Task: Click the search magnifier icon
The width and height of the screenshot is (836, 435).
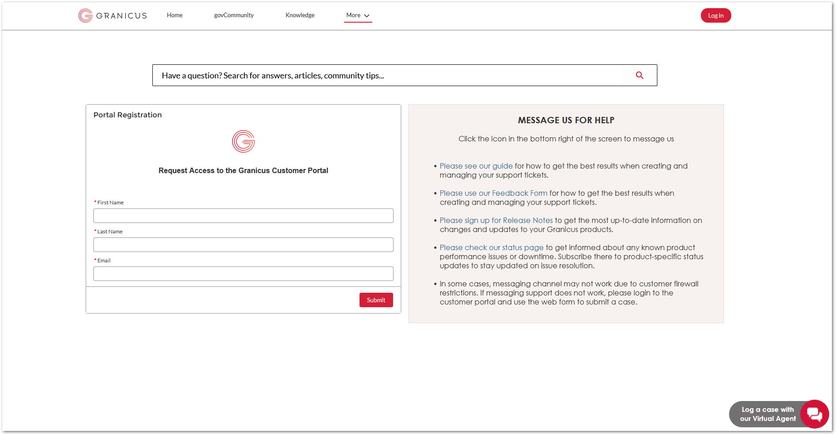Action: [x=639, y=75]
